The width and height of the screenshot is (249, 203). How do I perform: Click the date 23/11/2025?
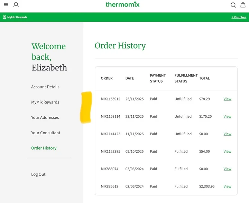(135, 116)
